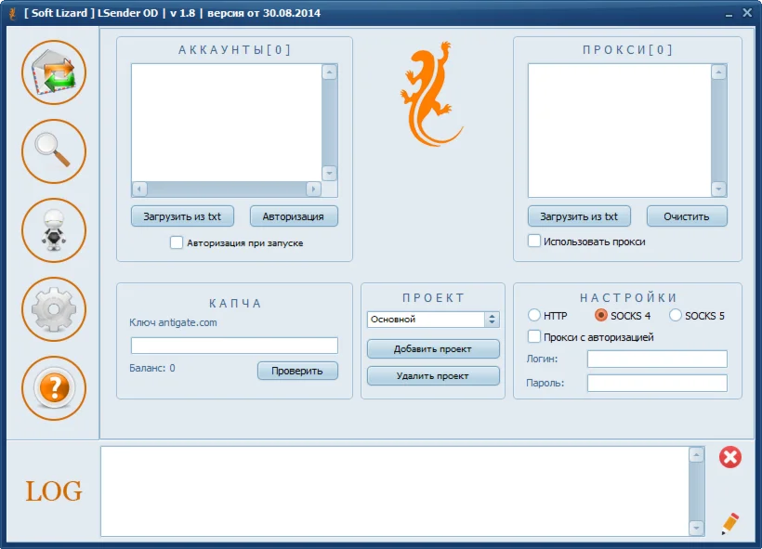
Task: Open the magnifying glass search section
Action: 54,151
